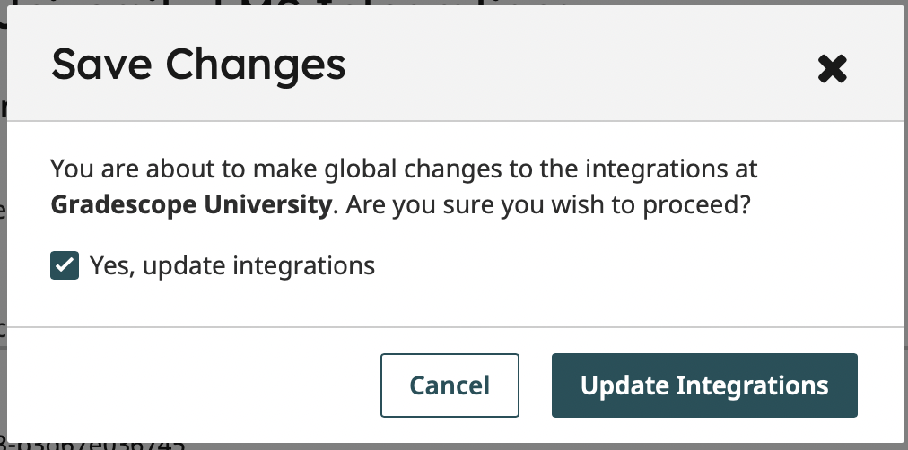908x450 pixels.
Task: Confirm changes with the dark teal button
Action: tap(704, 385)
